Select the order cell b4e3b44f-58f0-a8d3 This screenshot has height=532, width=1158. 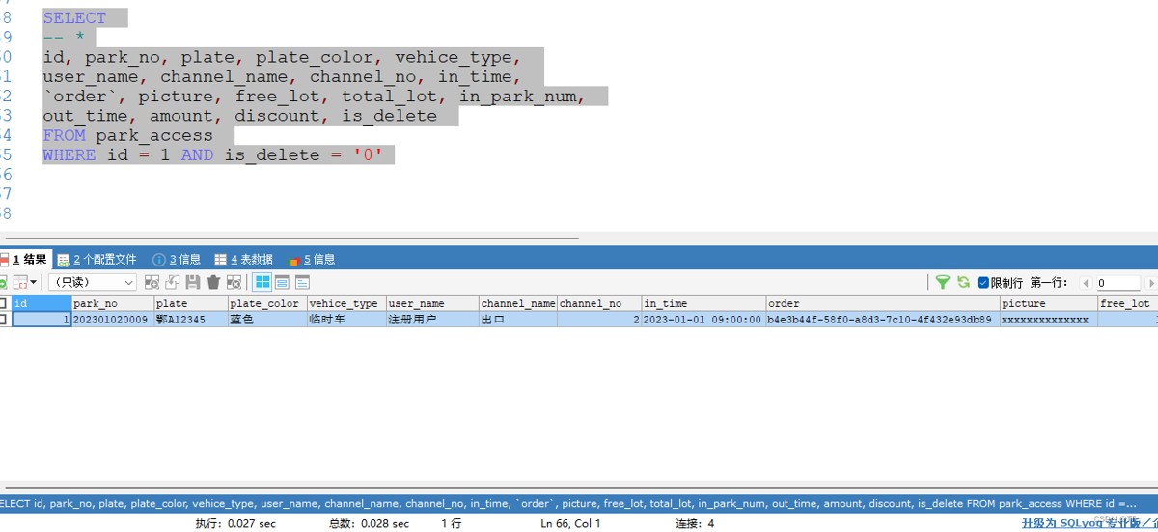click(882, 319)
